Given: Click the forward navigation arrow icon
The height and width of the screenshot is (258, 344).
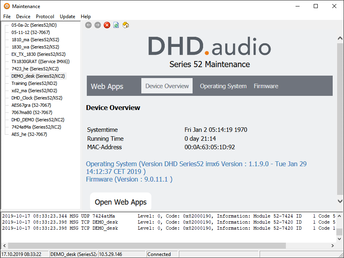Looking at the screenshot, I should pyautogui.click(x=97, y=25).
